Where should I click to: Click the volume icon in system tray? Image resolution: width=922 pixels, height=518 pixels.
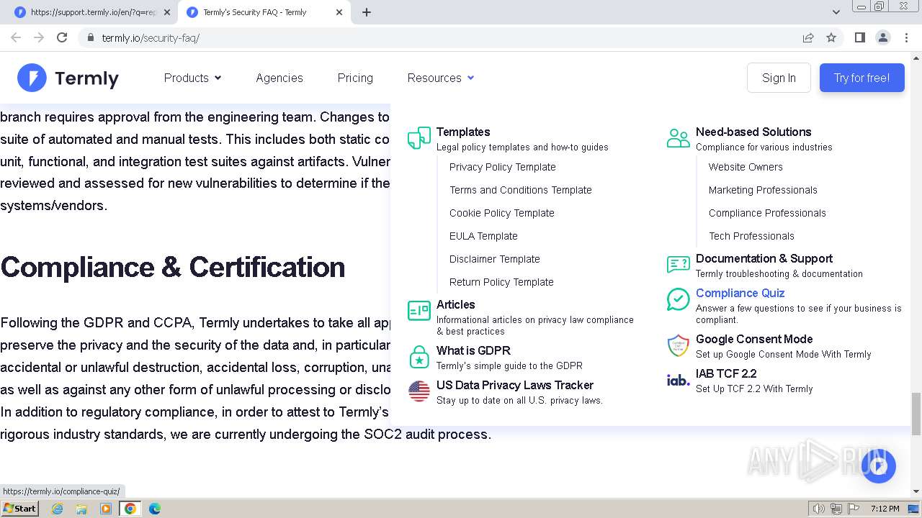[x=819, y=509]
